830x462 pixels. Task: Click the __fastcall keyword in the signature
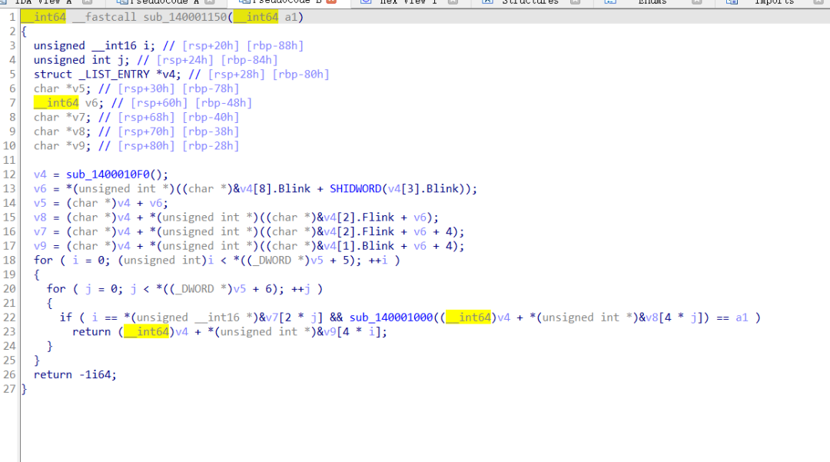(105, 17)
